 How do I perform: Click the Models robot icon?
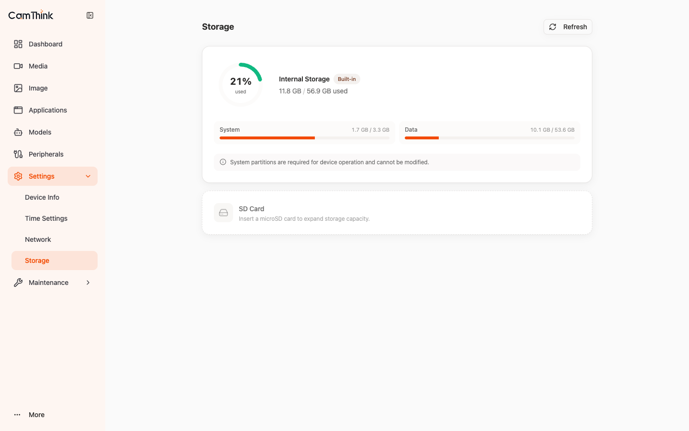pyautogui.click(x=18, y=132)
